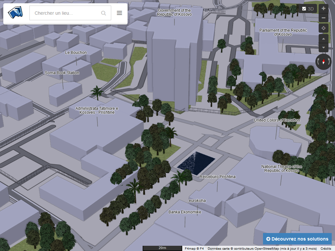The image size is (335, 251).
Task: Click the geolocate crosshair button
Action: pos(324,28)
